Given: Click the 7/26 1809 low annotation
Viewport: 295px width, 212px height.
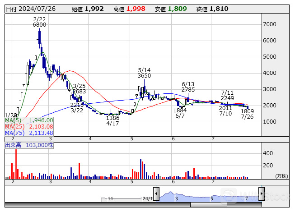Looking at the screenshot, I should click(x=247, y=114).
